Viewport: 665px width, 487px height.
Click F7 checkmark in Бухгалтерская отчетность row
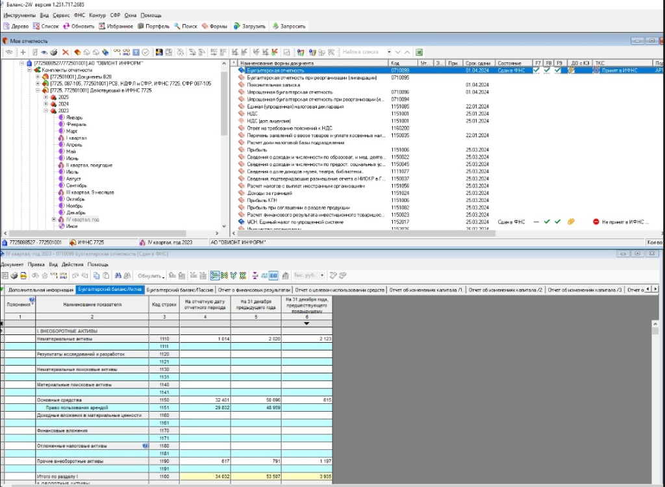pyautogui.click(x=536, y=70)
